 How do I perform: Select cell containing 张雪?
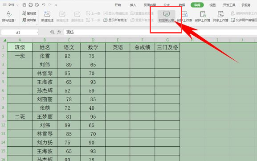tap(45, 56)
